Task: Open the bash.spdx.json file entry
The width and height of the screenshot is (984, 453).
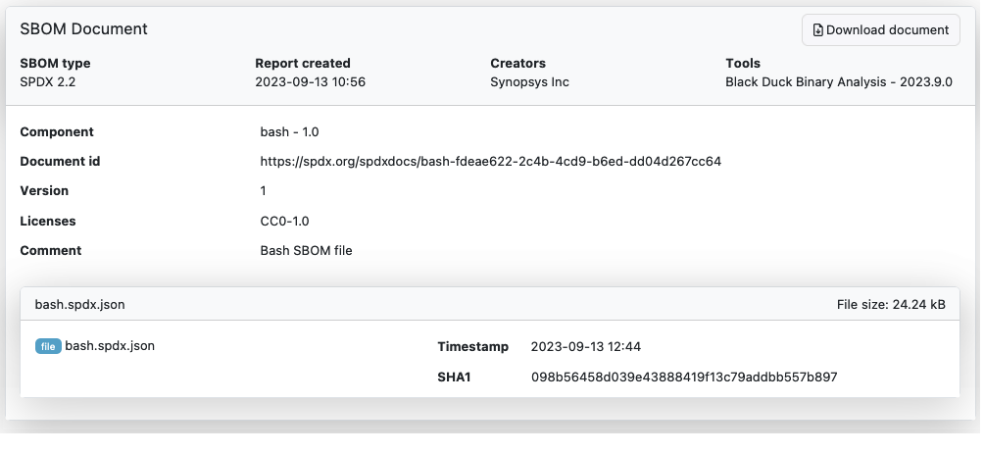Action: [x=110, y=346]
